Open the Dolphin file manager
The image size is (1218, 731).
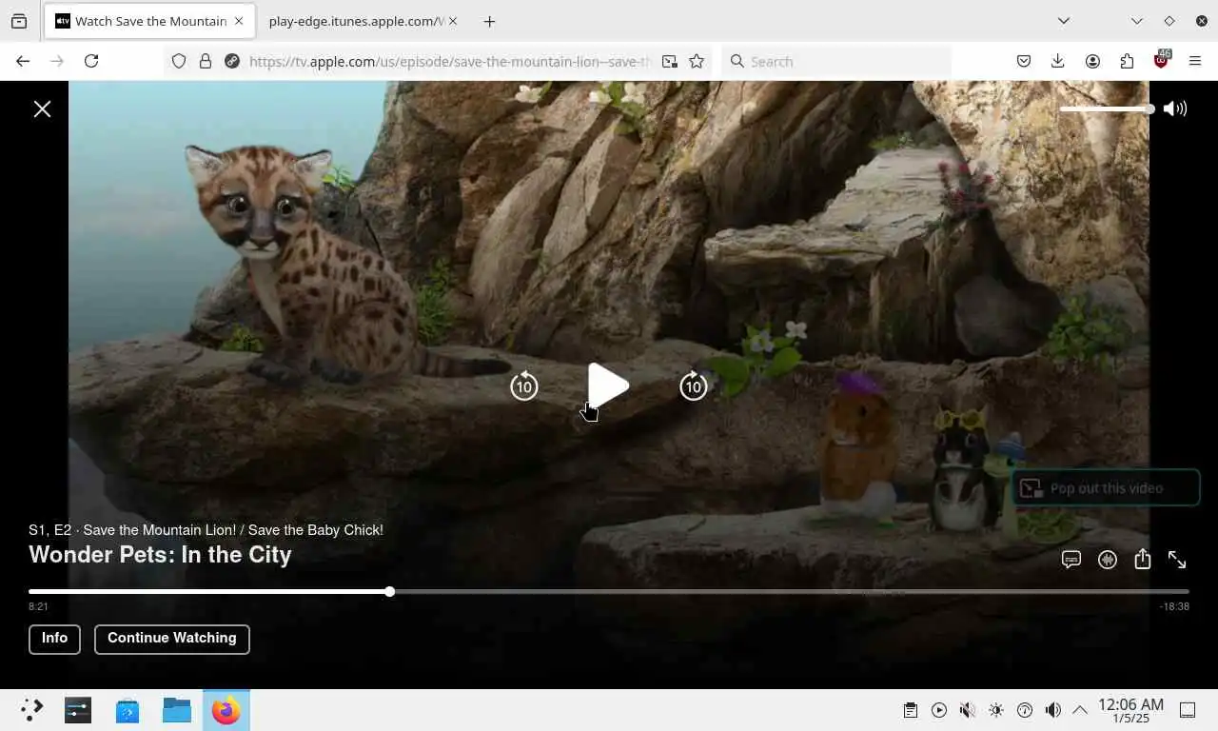pyautogui.click(x=177, y=710)
